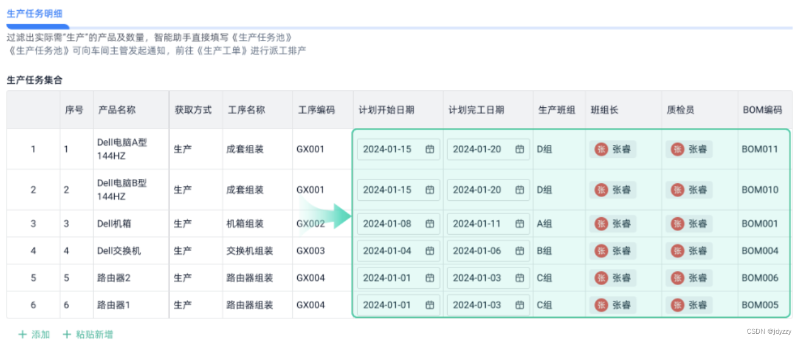Select 张睿 质检员 tag in BOM006 row
The width and height of the screenshot is (801, 341).
point(689,278)
